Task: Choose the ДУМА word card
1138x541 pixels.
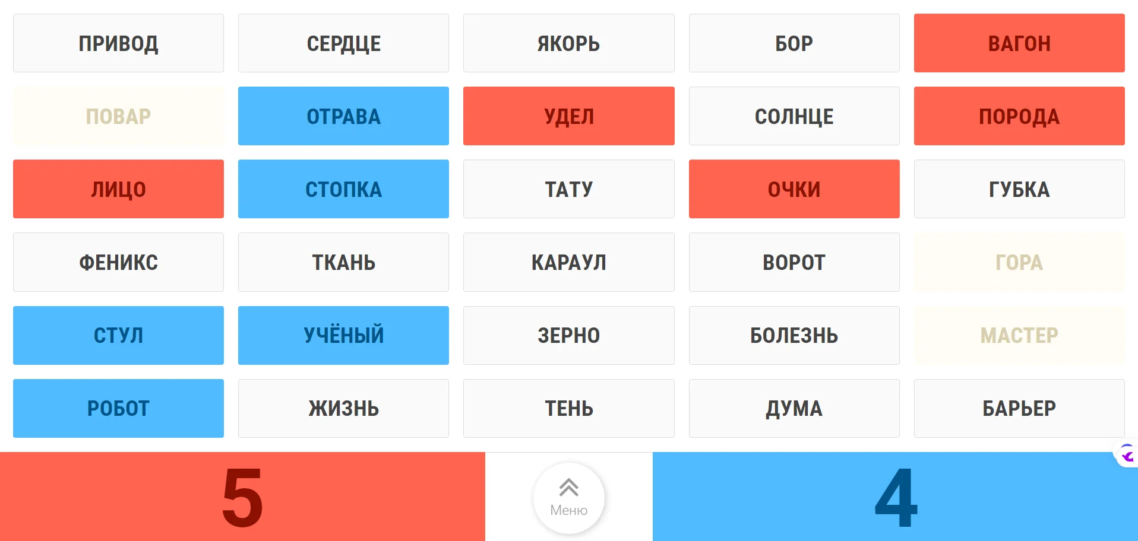Action: pyautogui.click(x=794, y=408)
